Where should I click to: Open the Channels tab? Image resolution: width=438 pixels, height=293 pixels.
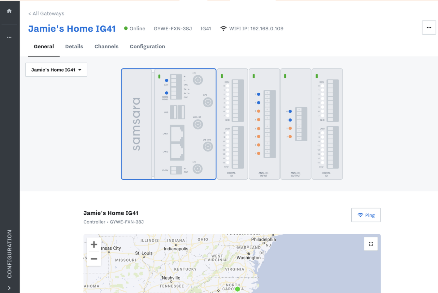106,46
